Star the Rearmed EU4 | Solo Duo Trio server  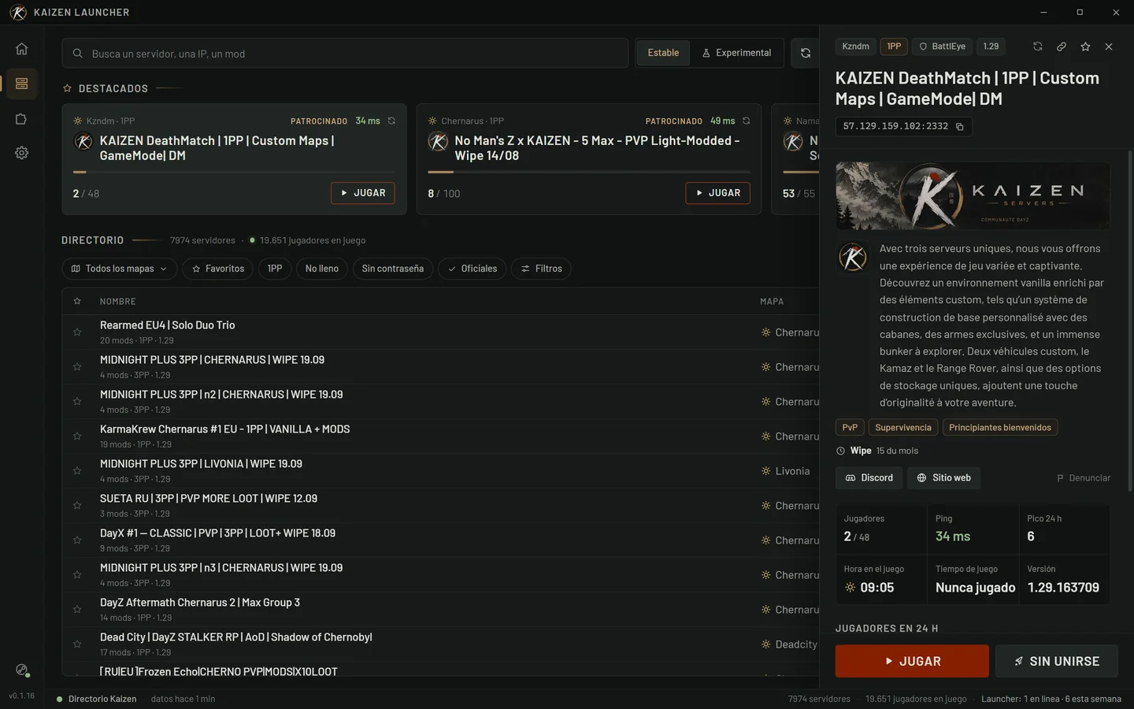(x=77, y=332)
